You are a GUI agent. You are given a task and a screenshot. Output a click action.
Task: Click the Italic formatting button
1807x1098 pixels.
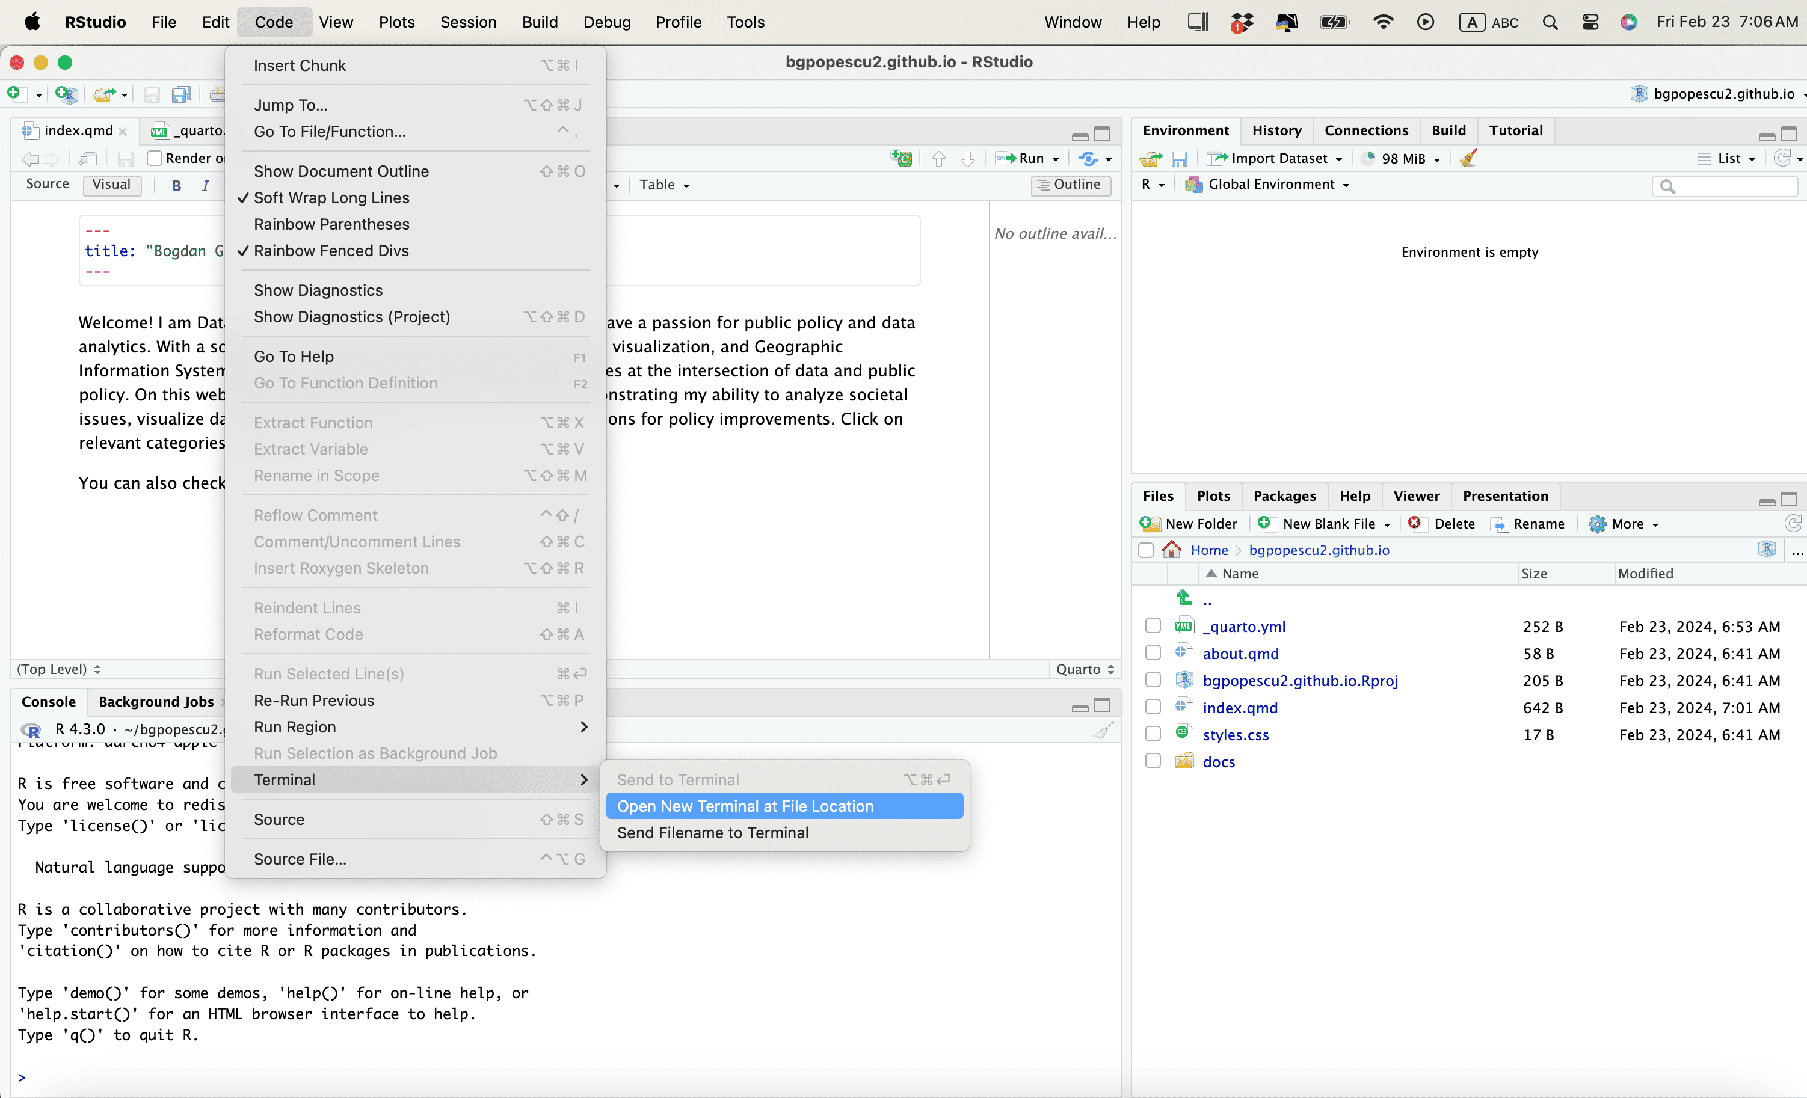coord(205,185)
